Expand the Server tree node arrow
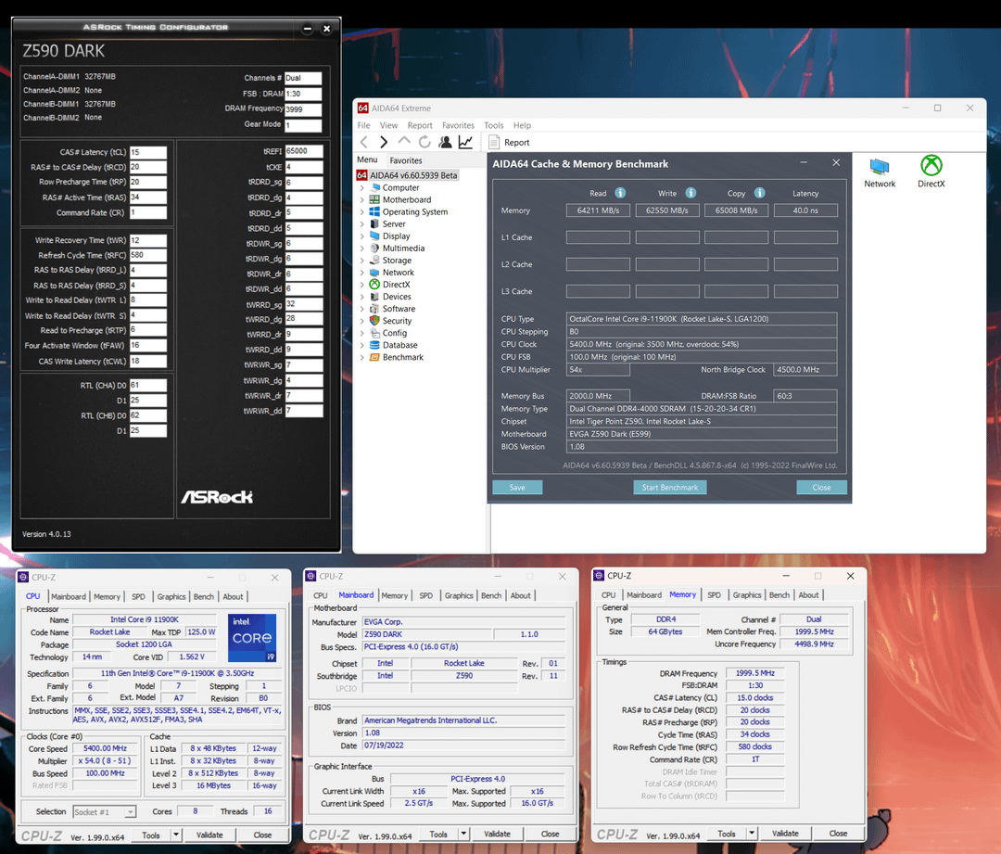This screenshot has width=1001, height=854. click(362, 224)
